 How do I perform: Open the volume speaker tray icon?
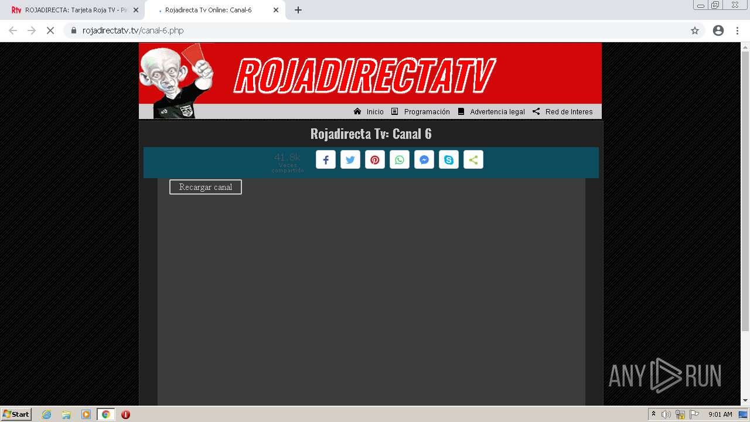(666, 414)
